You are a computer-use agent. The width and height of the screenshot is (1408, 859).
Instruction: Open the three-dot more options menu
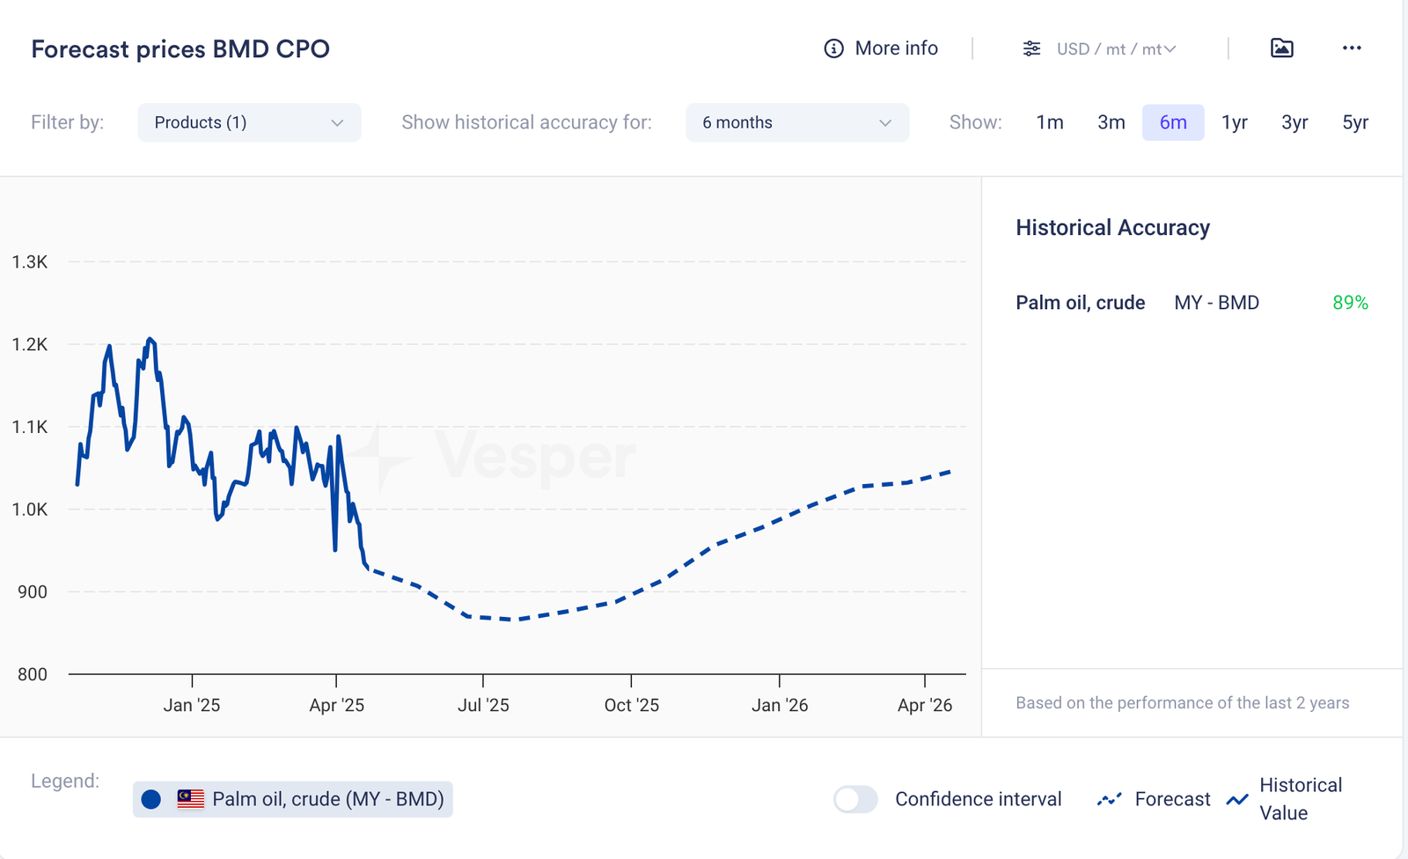coord(1352,48)
